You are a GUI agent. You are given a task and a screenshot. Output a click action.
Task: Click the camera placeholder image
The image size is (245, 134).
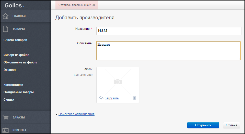point(118,82)
